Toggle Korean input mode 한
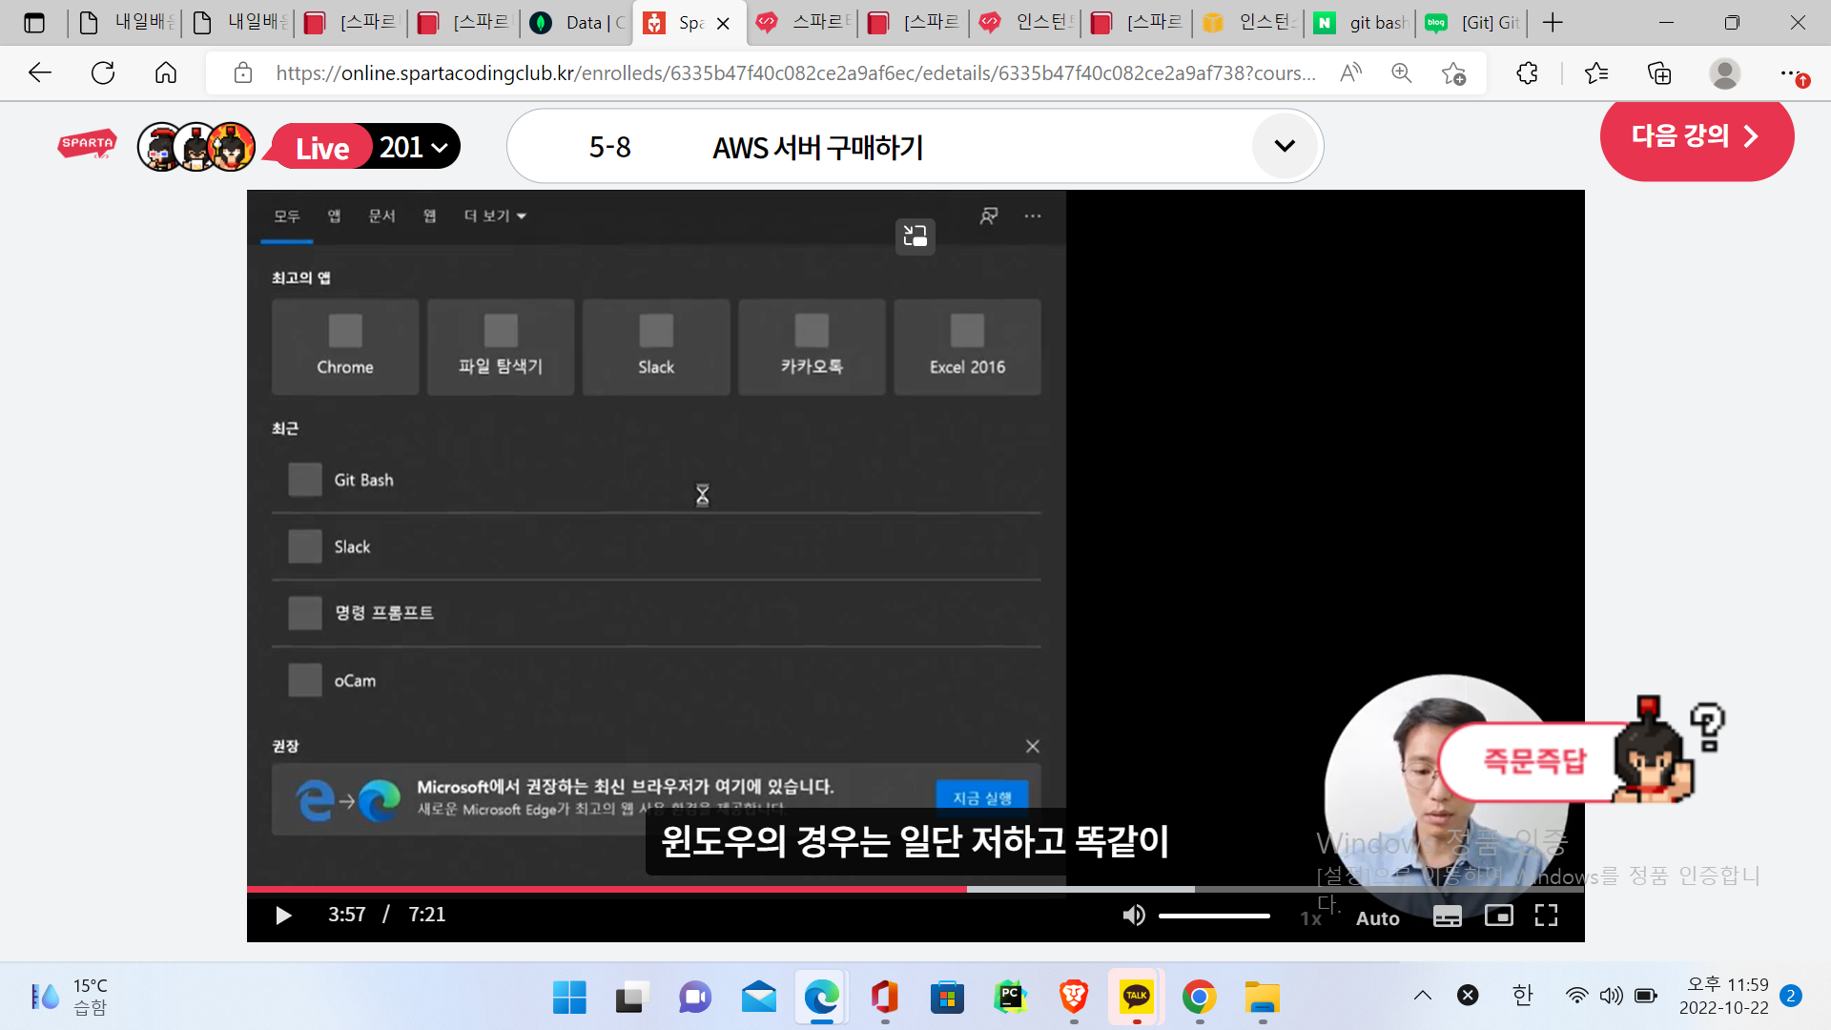The image size is (1831, 1030). [1522, 996]
